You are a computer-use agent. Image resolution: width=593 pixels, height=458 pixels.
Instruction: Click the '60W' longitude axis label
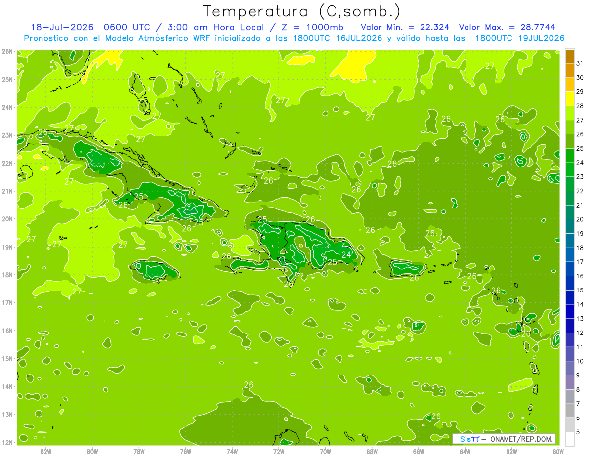[558, 451]
